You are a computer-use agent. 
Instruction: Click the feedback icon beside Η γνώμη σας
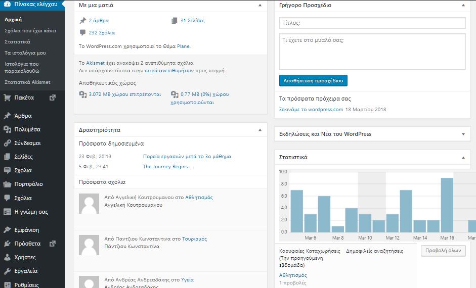tap(7, 212)
